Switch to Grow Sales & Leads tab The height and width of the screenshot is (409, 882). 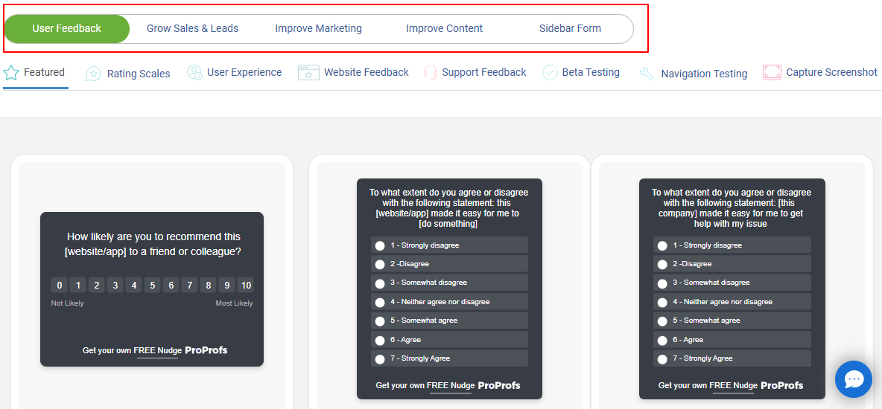[x=192, y=29]
